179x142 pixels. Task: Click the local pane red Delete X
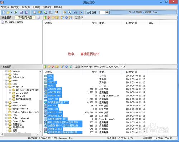tap(53, 67)
